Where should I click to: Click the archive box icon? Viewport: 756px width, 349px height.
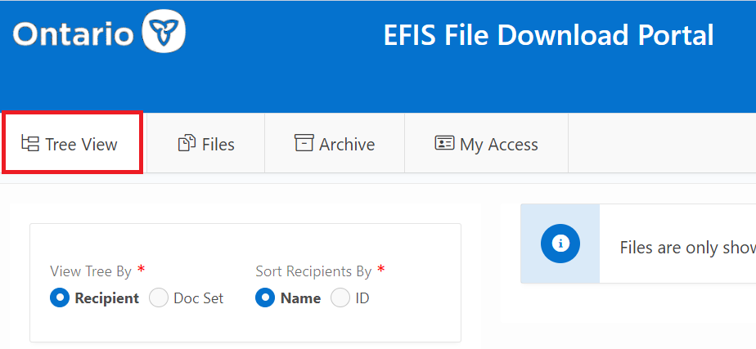pos(304,143)
